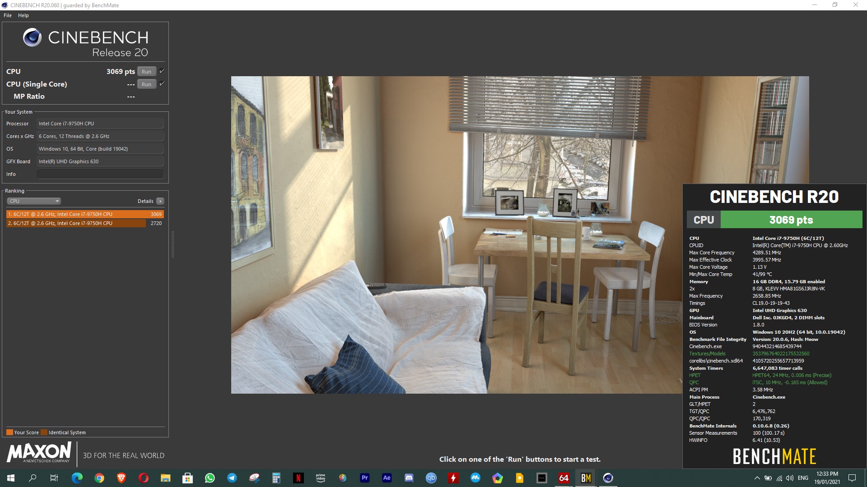Click the GFX Board field

[x=100, y=161]
